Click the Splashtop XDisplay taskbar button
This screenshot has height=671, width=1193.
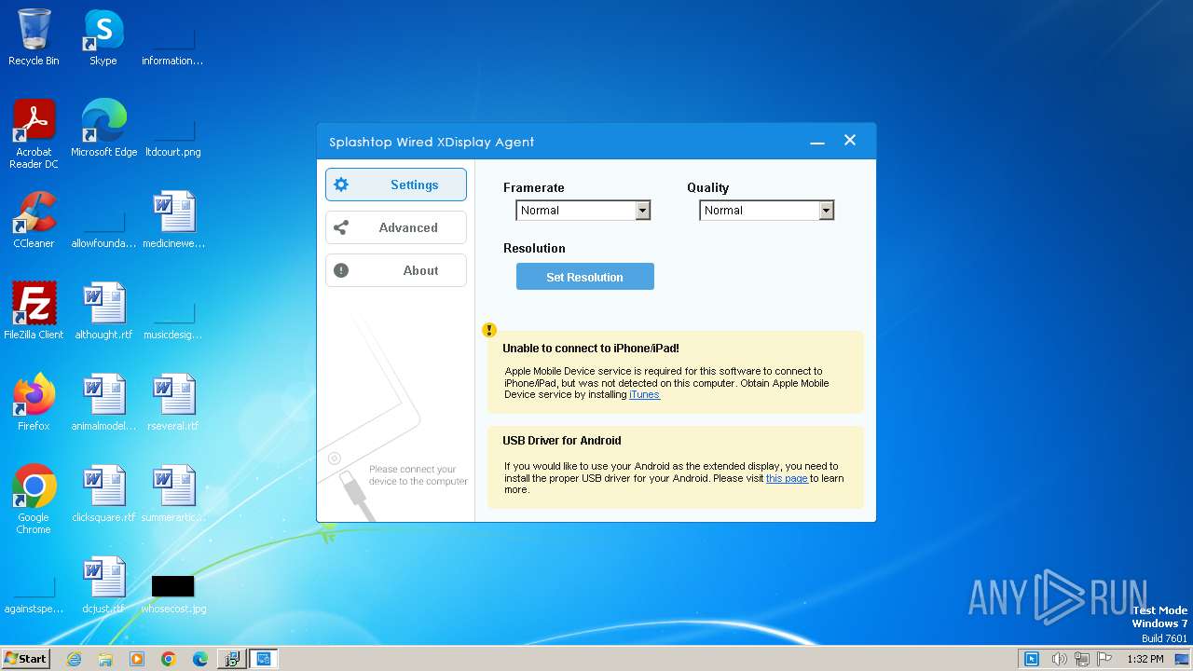pyautogui.click(x=264, y=659)
